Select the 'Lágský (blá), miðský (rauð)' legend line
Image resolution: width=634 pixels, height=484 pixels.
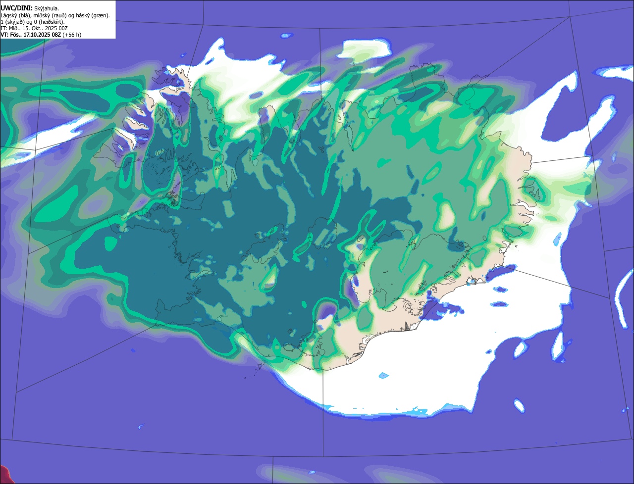point(55,15)
